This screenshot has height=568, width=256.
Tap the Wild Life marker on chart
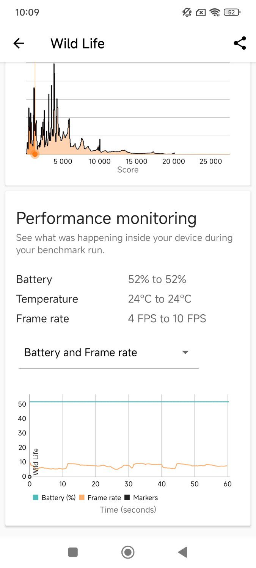coord(36,462)
